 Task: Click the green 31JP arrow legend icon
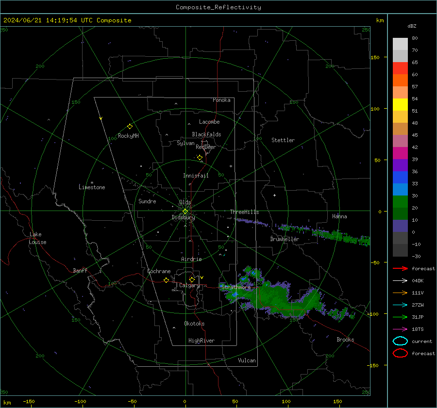[400, 317]
